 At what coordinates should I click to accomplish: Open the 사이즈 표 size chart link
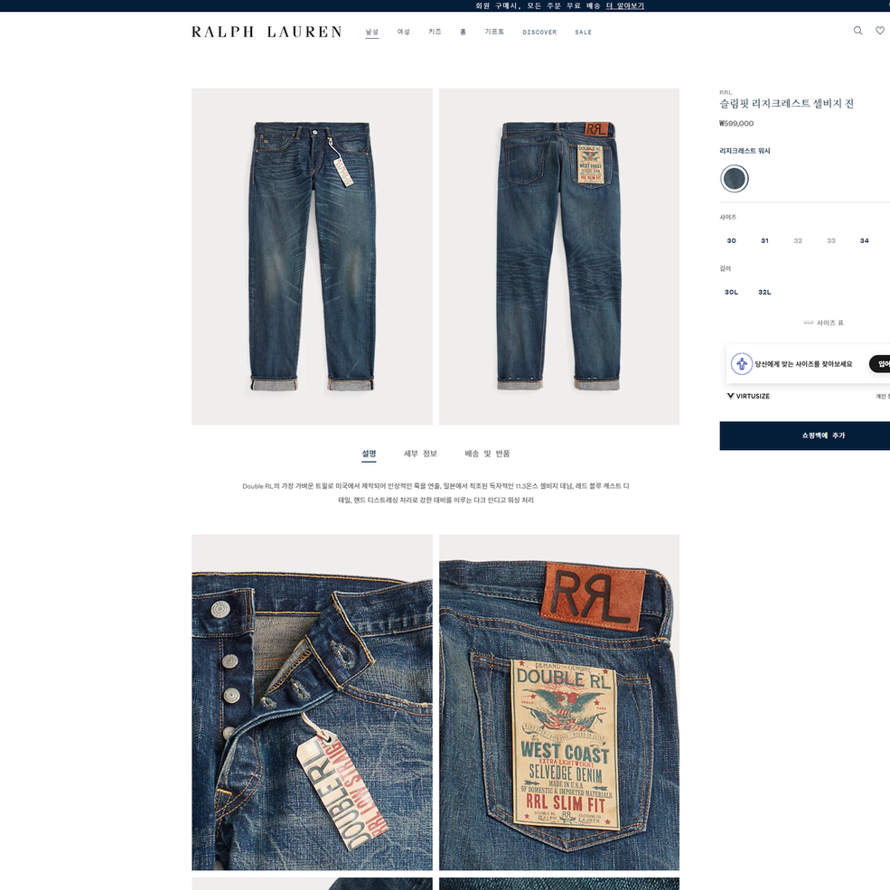coord(824,323)
